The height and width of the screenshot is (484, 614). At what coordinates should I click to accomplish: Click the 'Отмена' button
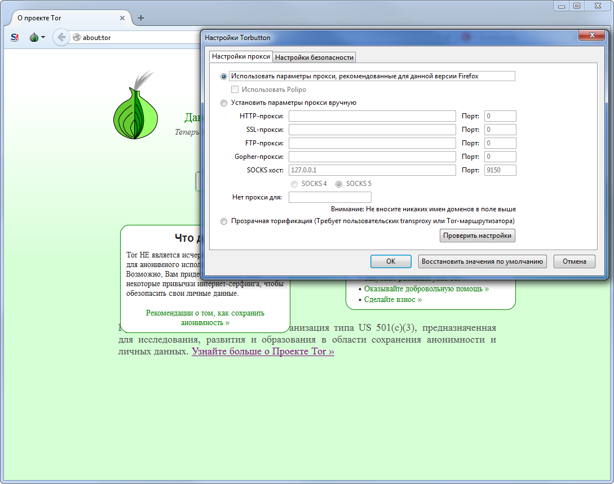click(574, 261)
